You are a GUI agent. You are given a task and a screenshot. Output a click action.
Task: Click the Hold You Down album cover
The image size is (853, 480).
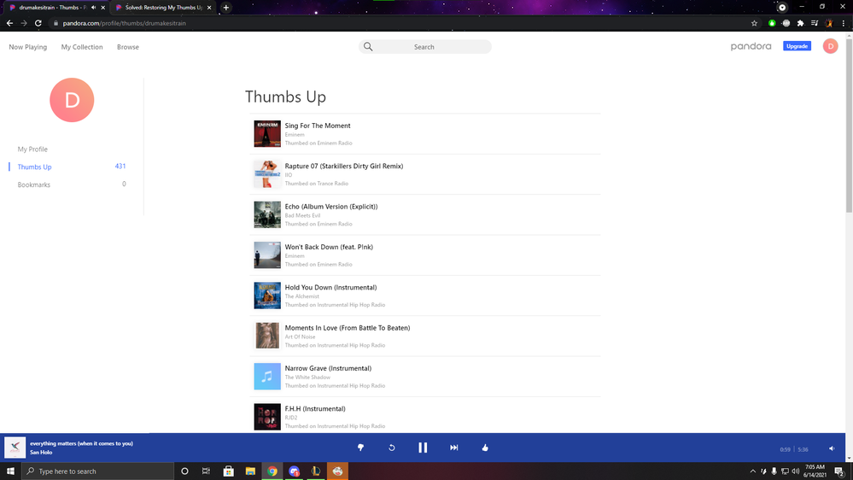[267, 296]
